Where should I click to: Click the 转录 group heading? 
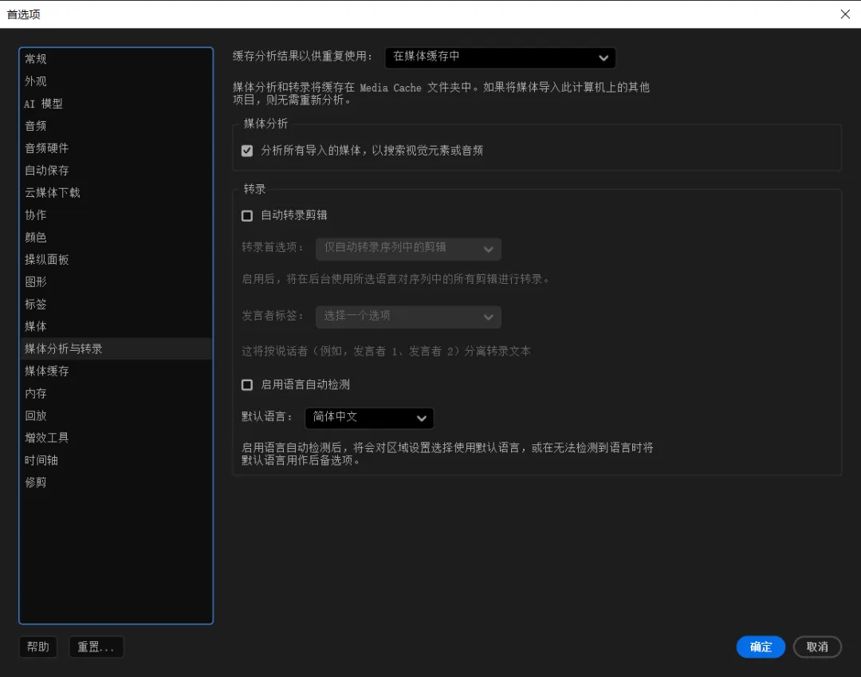(x=255, y=189)
